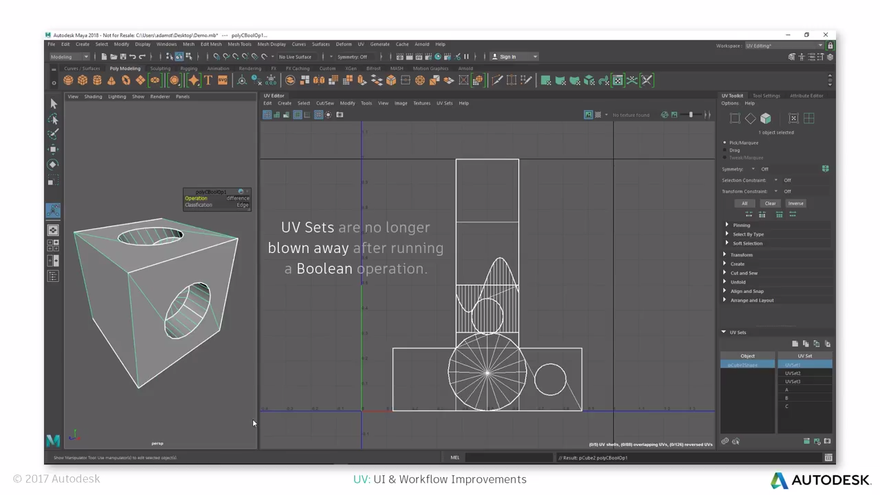Create a polygon sphere from the shelf
Viewport: 880px width, 495px height.
(x=68, y=80)
